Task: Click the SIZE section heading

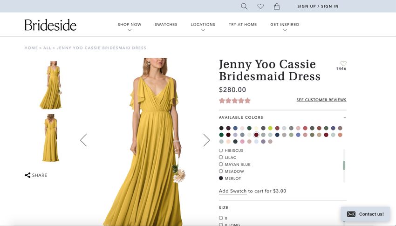Action: coord(224,207)
